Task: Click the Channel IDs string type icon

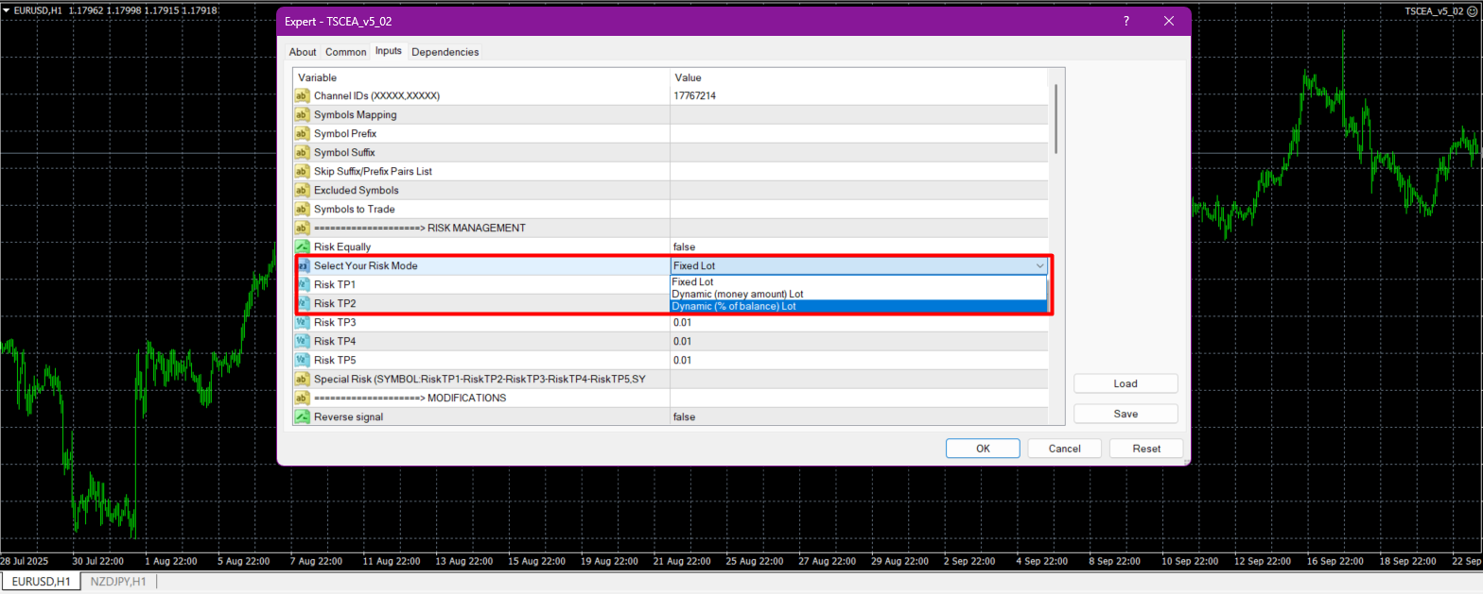Action: (x=303, y=96)
